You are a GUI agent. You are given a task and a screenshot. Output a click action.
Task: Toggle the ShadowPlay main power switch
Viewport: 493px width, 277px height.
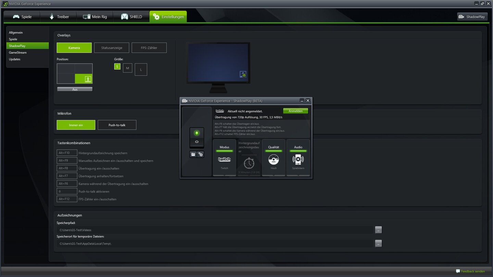(x=197, y=137)
